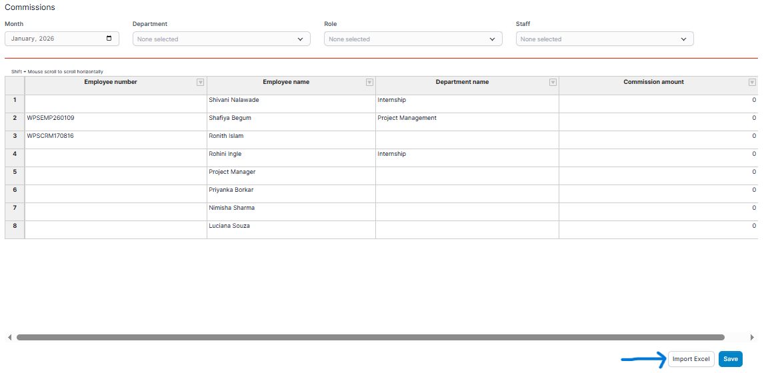Viewport: 764px width, 373px height.
Task: Expand the Role dropdown
Action: [x=413, y=39]
